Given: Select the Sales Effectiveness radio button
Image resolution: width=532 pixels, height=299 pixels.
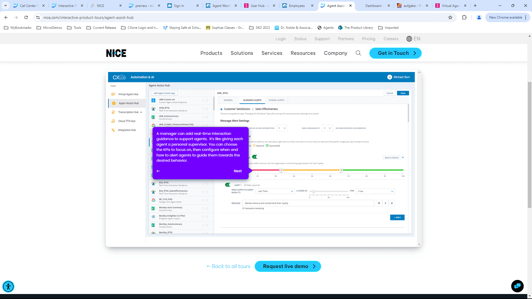Looking at the screenshot, I should pyautogui.click(x=253, y=109).
